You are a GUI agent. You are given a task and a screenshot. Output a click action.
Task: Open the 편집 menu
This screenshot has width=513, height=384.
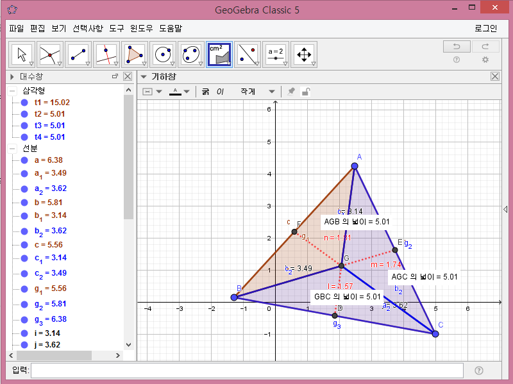coord(38,28)
